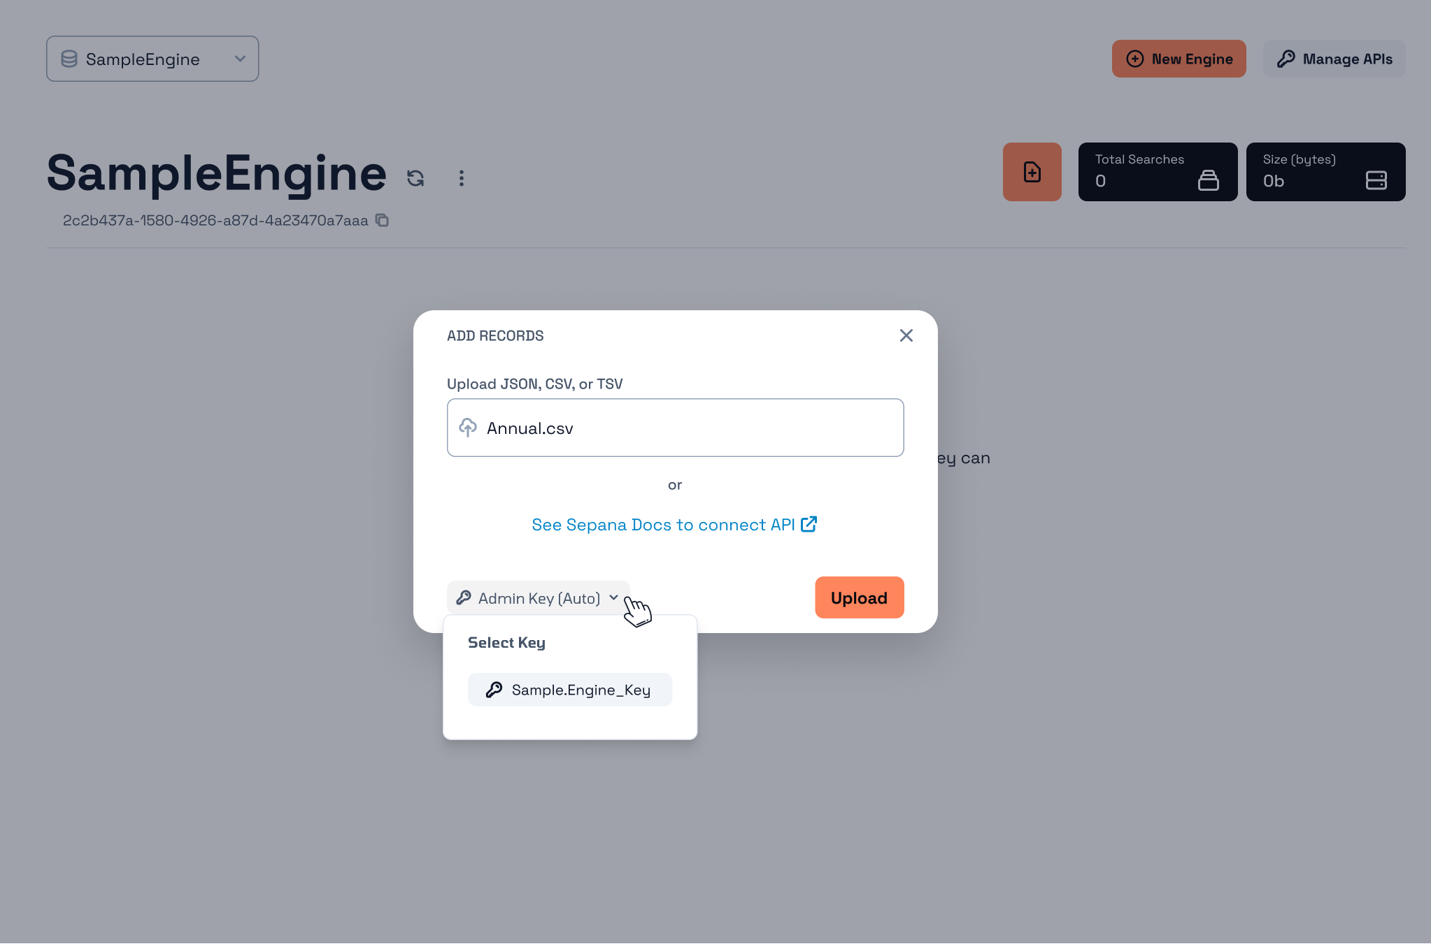Click the external link icon beside the Sepana Docs link
Viewport: 1431px width, 944px height.
point(809,524)
